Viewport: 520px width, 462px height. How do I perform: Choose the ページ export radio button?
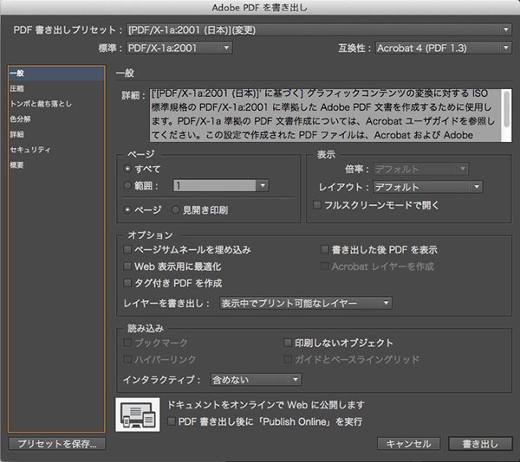(x=127, y=210)
